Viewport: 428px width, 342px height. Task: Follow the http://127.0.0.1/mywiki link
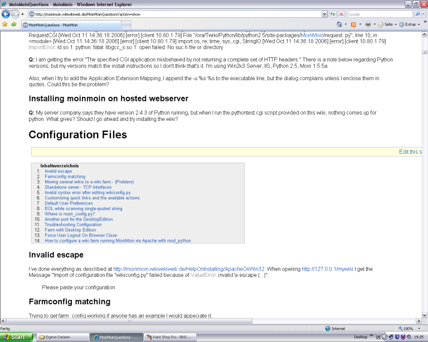click(x=327, y=269)
